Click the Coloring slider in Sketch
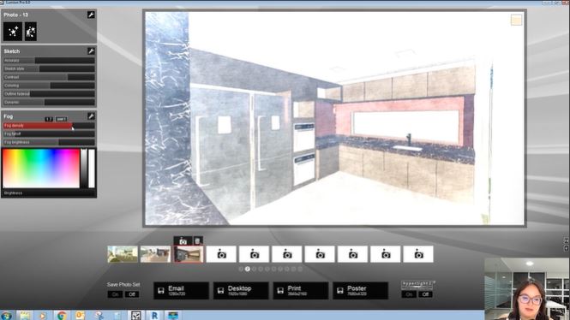The width and height of the screenshot is (570, 320). coord(49,86)
